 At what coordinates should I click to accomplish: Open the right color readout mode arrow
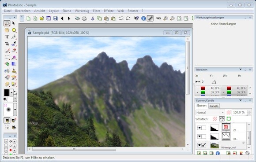click(224, 92)
